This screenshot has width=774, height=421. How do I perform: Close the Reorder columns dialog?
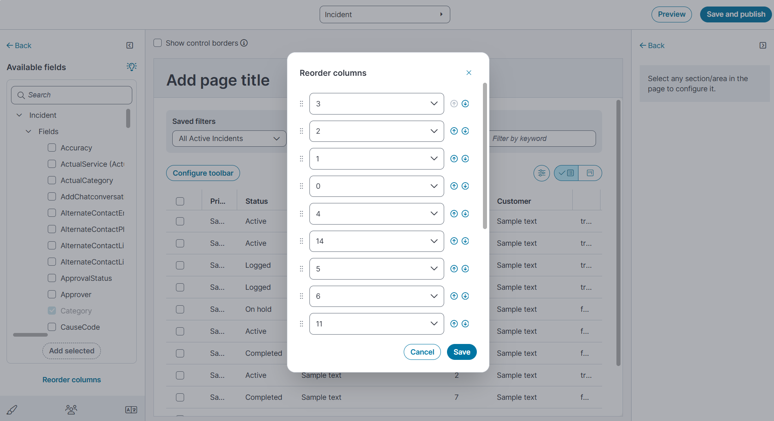pos(469,73)
